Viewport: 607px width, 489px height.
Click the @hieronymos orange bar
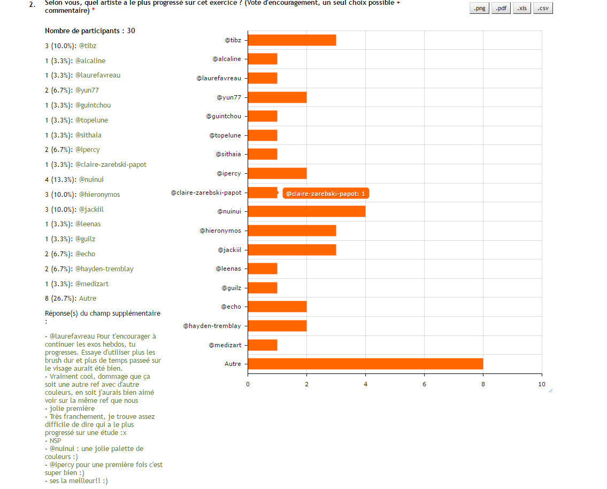pos(291,231)
